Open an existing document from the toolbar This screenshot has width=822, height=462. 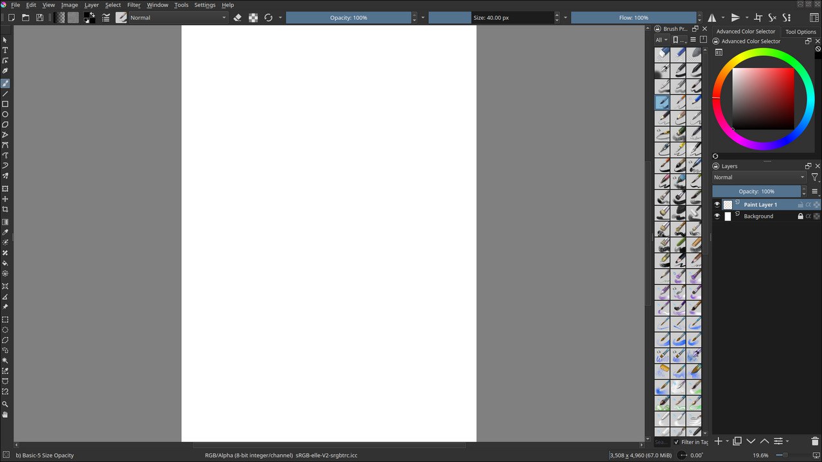(x=26, y=18)
